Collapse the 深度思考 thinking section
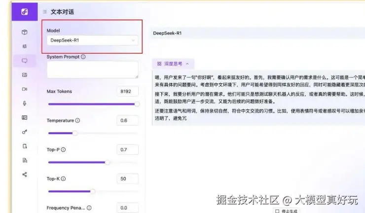Viewport: 365px width, 213px height. (x=173, y=64)
